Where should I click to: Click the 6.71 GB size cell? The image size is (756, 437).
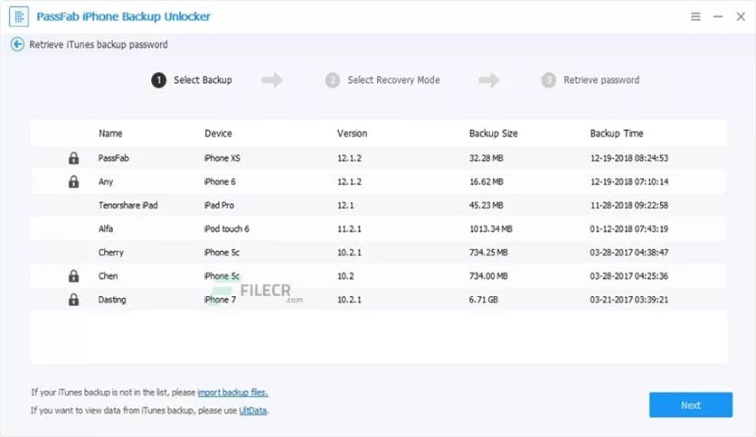pos(484,300)
